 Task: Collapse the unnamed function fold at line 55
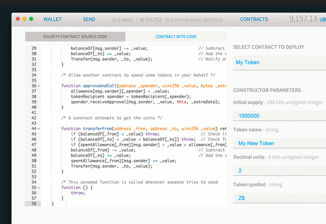click(x=39, y=188)
